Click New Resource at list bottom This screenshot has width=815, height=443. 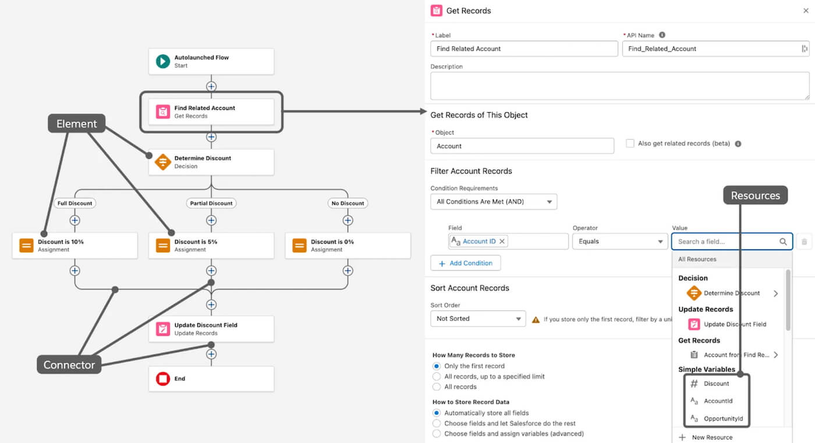click(x=712, y=437)
